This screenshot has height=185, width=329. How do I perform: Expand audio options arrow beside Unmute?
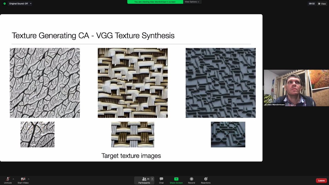(x=13, y=179)
